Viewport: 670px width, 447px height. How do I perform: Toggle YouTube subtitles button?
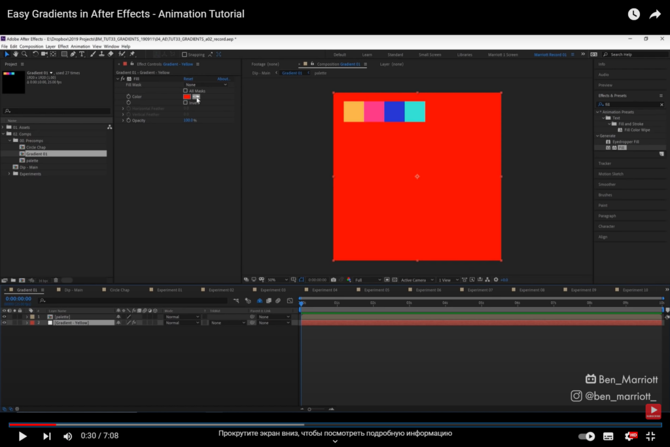tap(608, 437)
